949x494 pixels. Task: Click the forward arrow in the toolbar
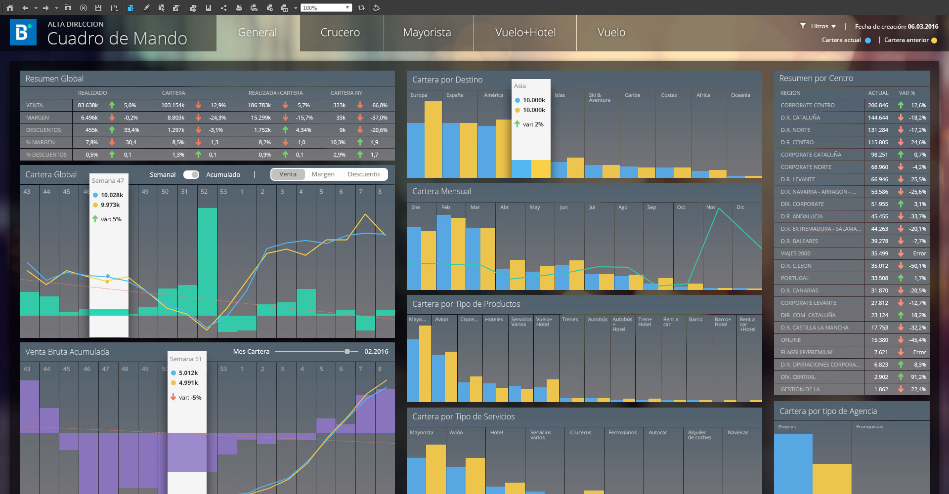[x=46, y=8]
